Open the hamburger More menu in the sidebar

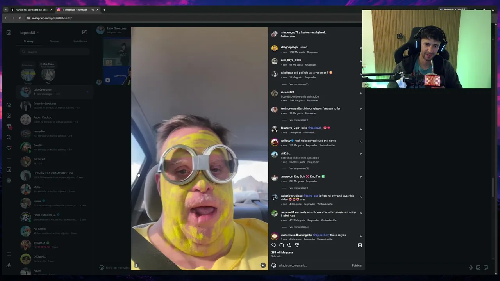(x=9, y=254)
